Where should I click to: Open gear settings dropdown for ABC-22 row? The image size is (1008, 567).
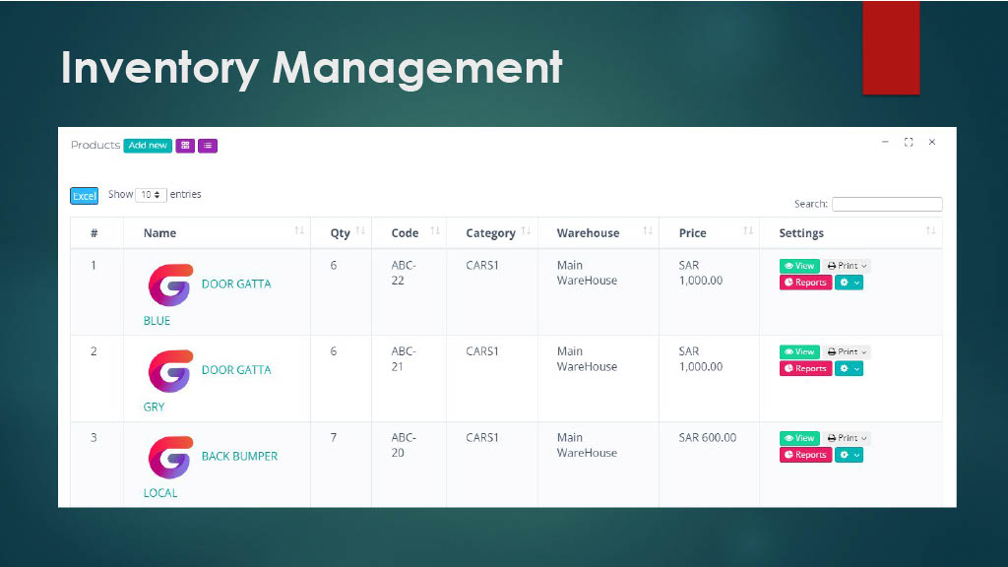click(x=849, y=283)
